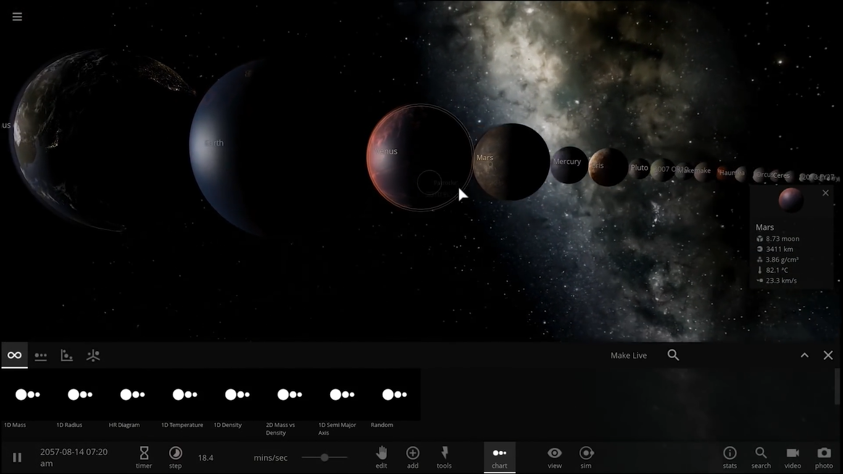Click the 82.1 °C temperature value
This screenshot has width=843, height=474.
pyautogui.click(x=777, y=270)
